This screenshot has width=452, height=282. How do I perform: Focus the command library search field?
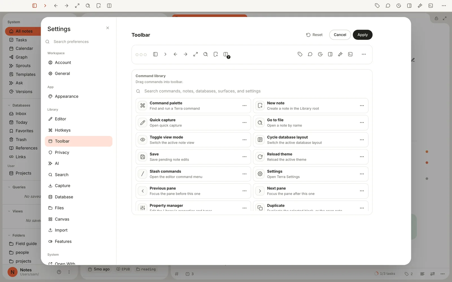[x=252, y=91]
